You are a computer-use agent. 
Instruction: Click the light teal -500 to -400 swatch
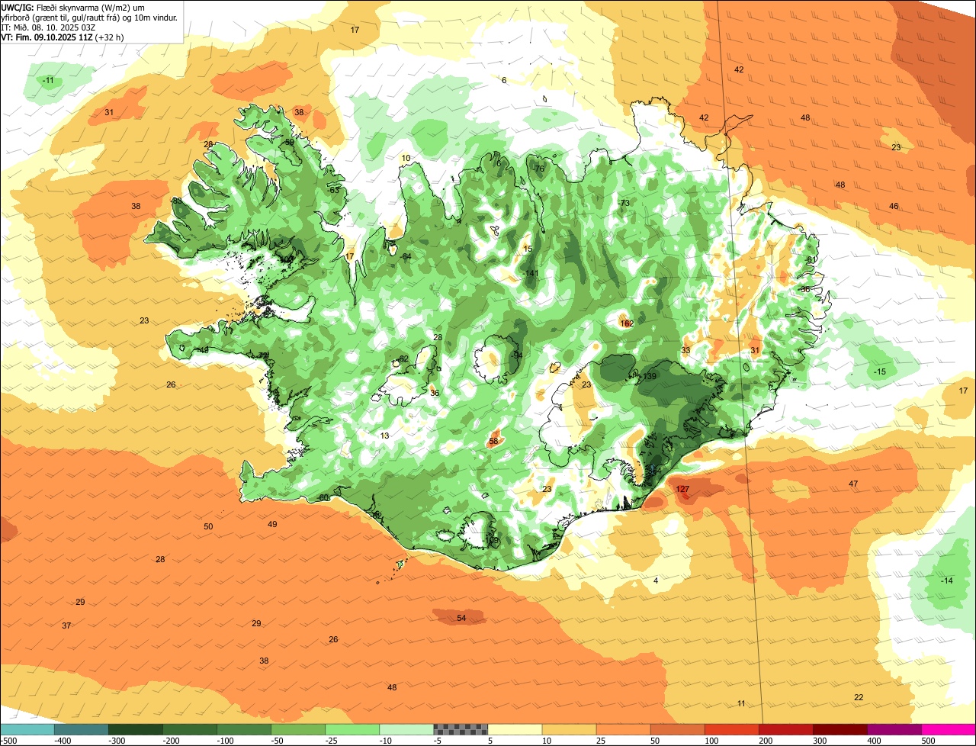pos(27,729)
